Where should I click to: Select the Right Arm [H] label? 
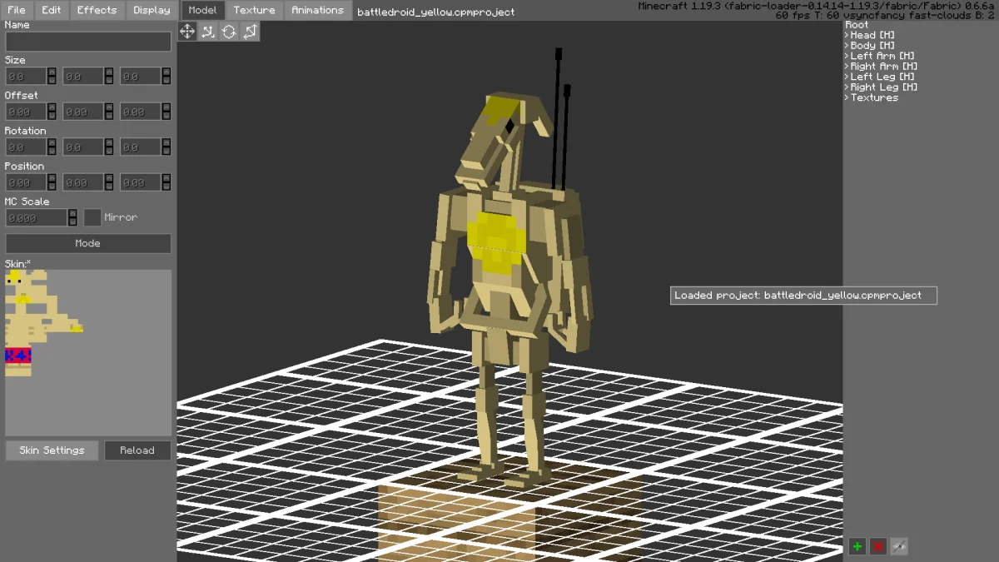pyautogui.click(x=884, y=67)
